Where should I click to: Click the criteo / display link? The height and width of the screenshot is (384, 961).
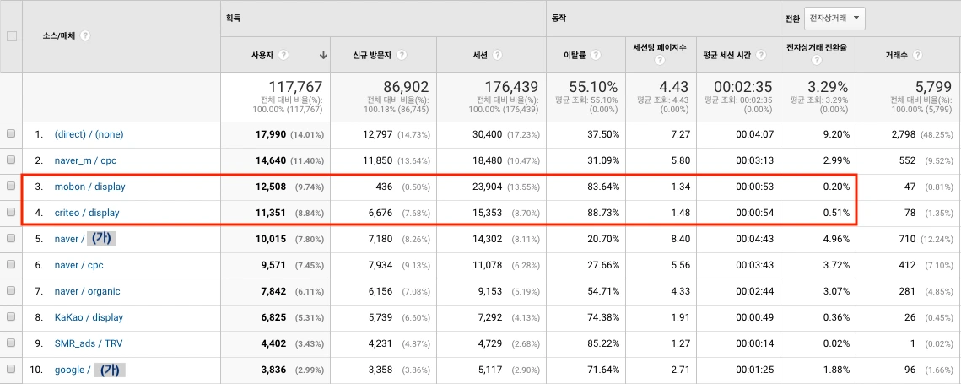[87, 213]
